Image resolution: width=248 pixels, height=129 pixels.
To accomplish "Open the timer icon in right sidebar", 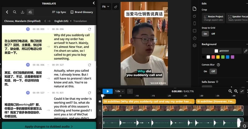I will coord(195,38).
